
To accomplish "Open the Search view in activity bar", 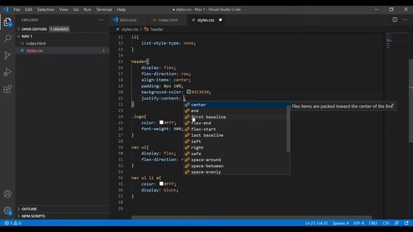I will click(8, 39).
